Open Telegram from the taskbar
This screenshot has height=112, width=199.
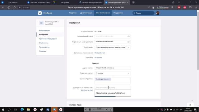54,110
